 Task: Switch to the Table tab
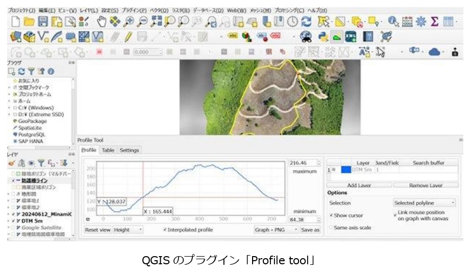[x=108, y=150]
